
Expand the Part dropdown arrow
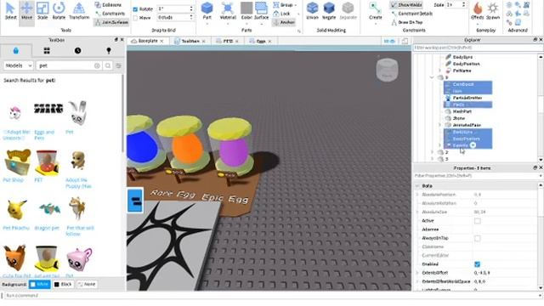coord(207,24)
